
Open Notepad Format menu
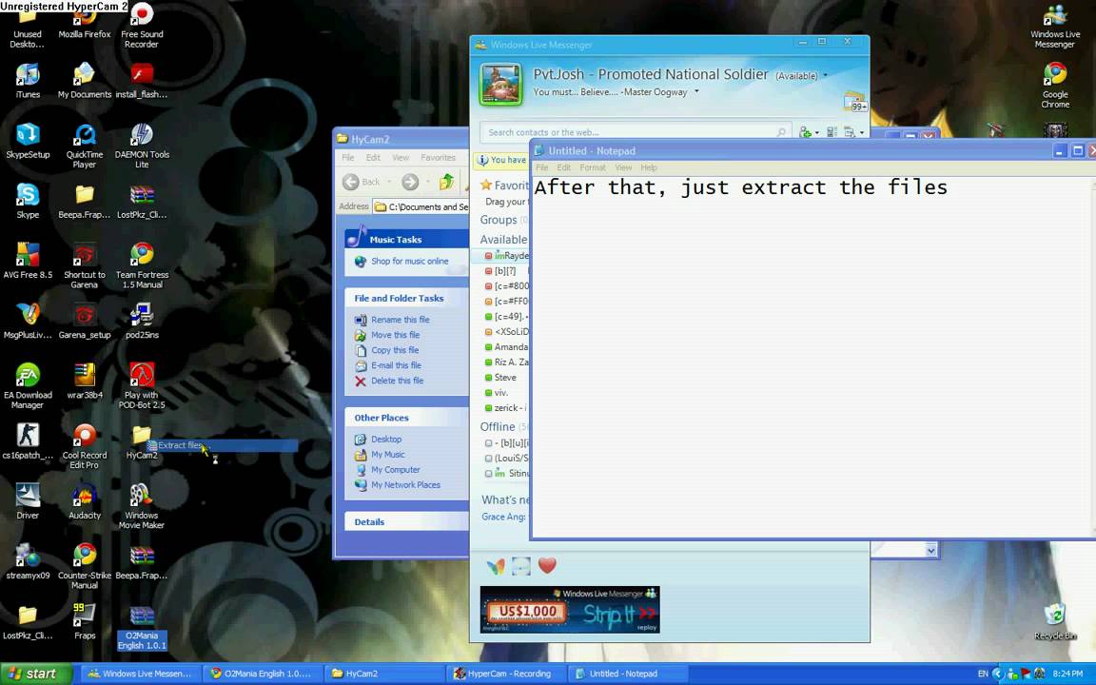click(592, 167)
